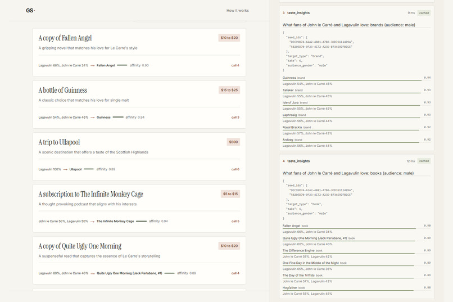Click description 'A classic choice that matches his love'
This screenshot has width=453, height=302.
pos(84,100)
